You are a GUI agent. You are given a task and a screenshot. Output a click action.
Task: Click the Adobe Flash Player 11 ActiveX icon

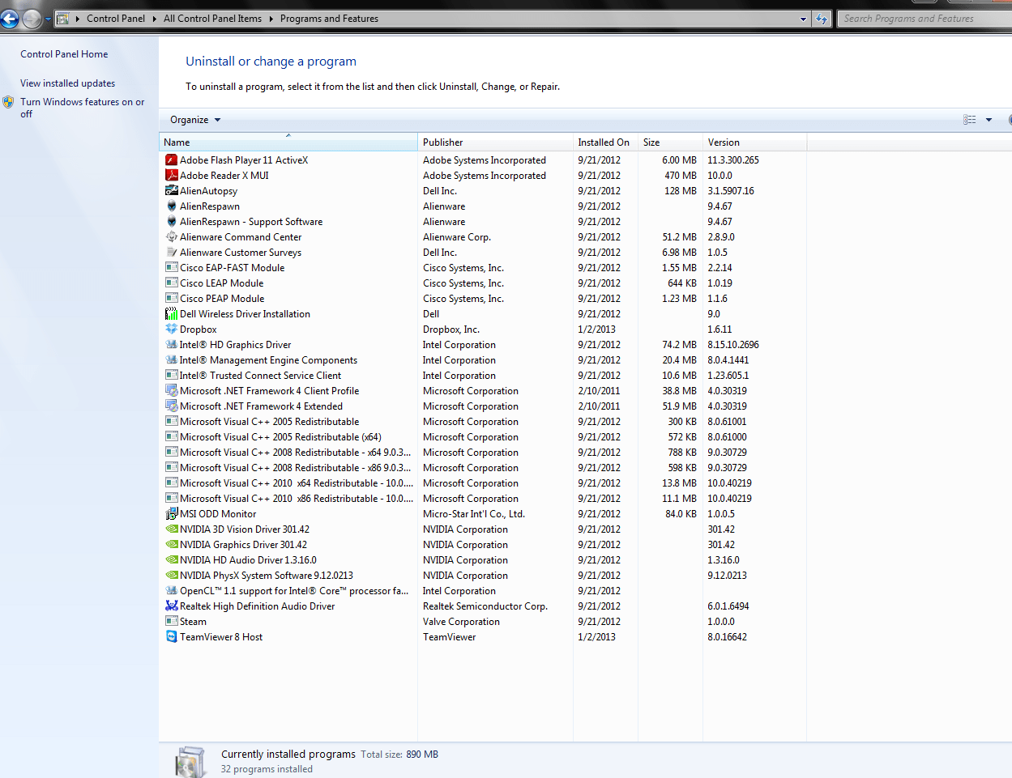pyautogui.click(x=171, y=160)
